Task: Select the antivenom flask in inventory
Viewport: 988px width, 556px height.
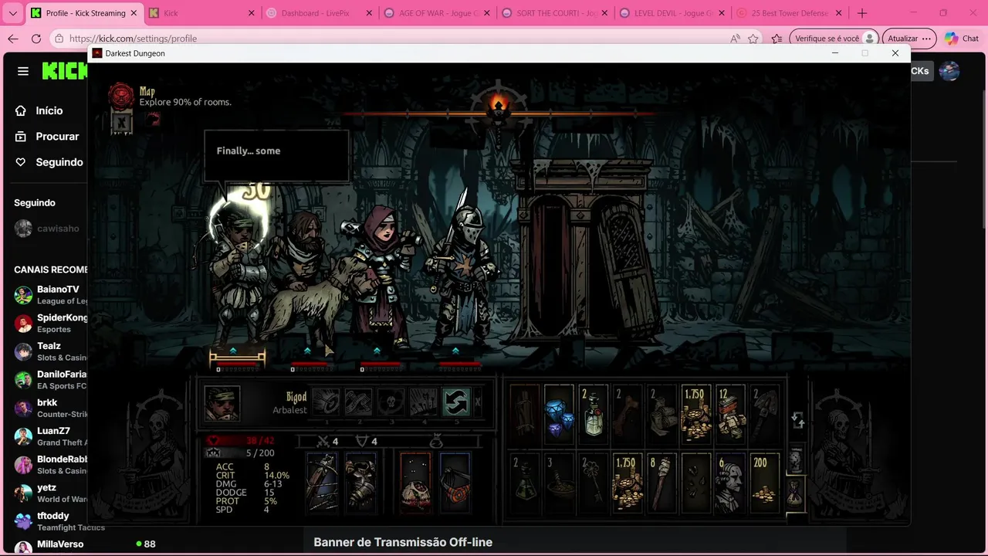Action: 525,483
